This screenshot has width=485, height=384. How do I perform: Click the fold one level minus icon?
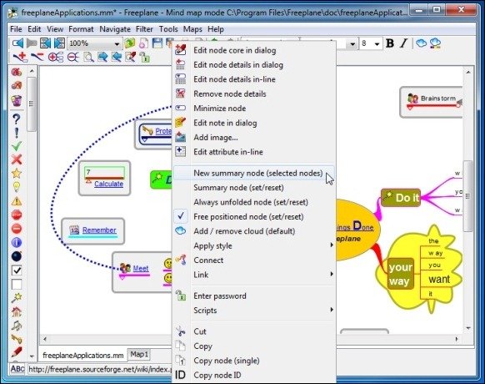pyautogui.click(x=73, y=58)
